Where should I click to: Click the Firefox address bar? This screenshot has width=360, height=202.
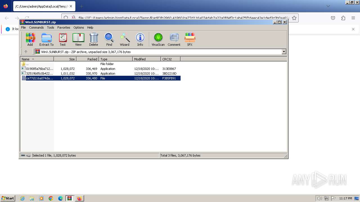pyautogui.click(x=180, y=18)
